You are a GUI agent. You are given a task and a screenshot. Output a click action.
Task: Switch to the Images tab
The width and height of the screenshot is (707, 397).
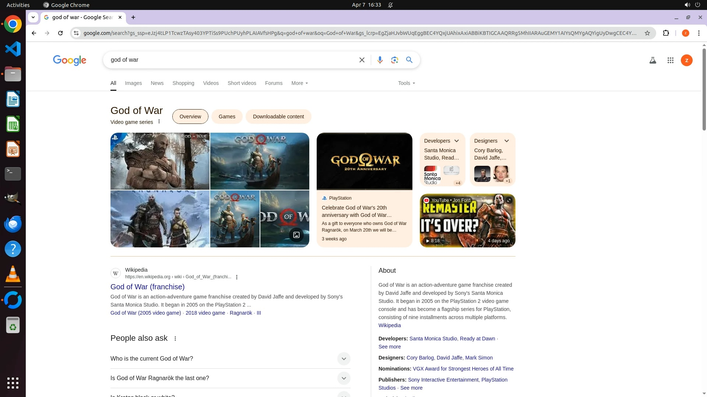coord(133,83)
